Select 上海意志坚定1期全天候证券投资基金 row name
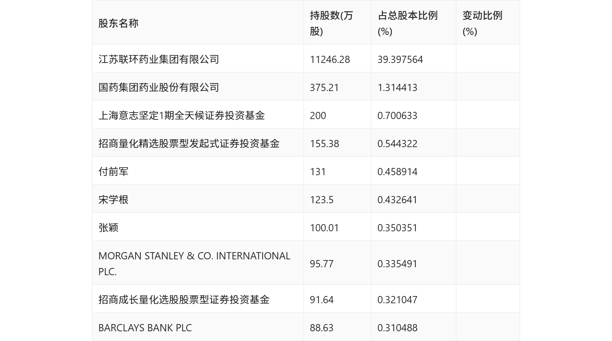 tap(182, 115)
